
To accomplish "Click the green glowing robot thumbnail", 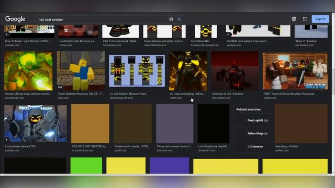I will pos(28,71).
